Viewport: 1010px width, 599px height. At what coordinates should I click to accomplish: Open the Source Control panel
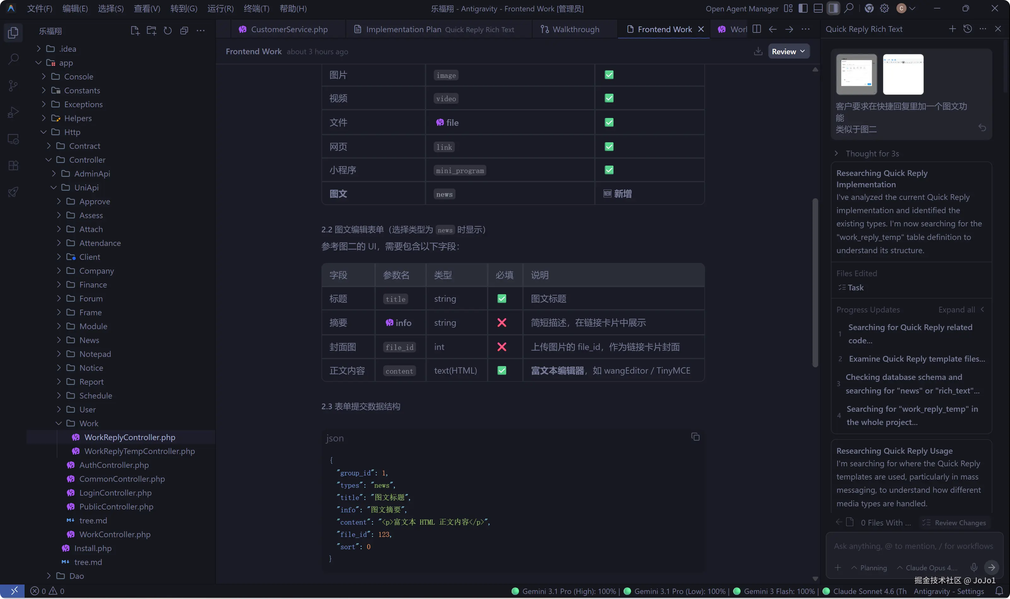[x=13, y=85]
